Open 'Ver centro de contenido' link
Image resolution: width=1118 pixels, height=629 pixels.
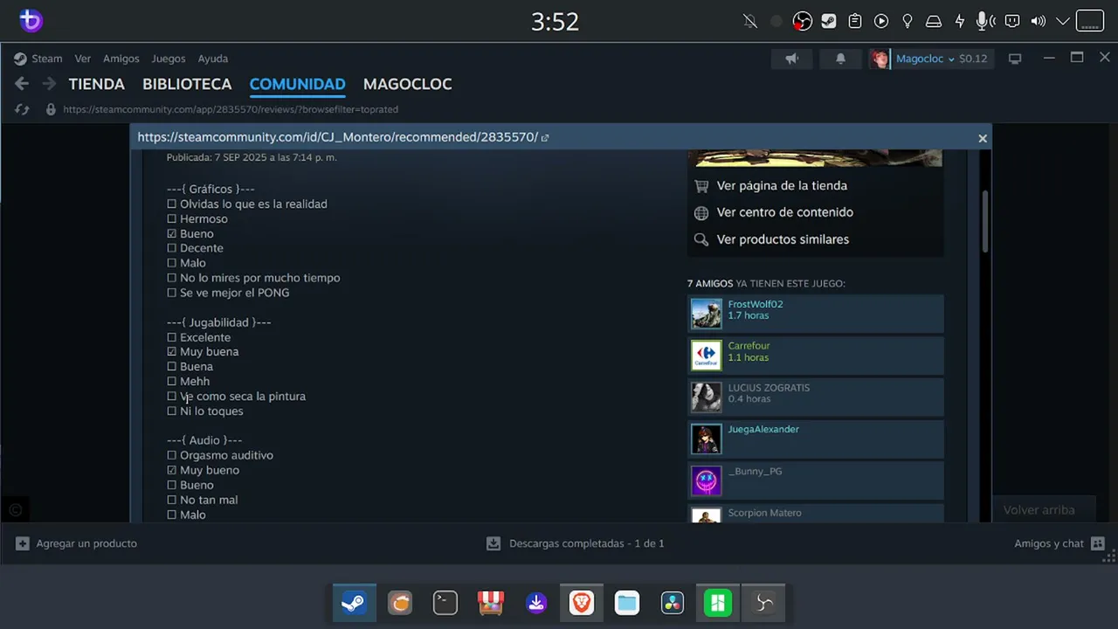click(785, 212)
